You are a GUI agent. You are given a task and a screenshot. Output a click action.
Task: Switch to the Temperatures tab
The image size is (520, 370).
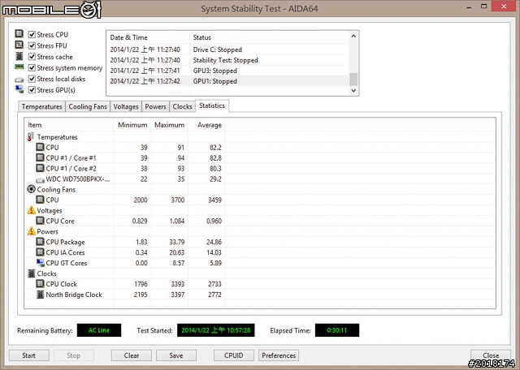(x=41, y=106)
